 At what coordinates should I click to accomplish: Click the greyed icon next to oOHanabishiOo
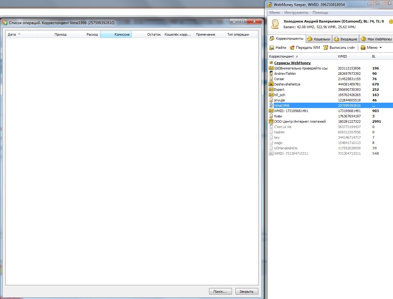[x=271, y=148]
